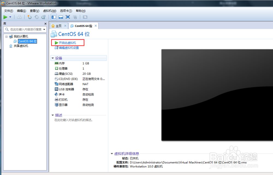This screenshot has width=273, height=175.
Task: Click the 已关机 status value
Action: 134,158
